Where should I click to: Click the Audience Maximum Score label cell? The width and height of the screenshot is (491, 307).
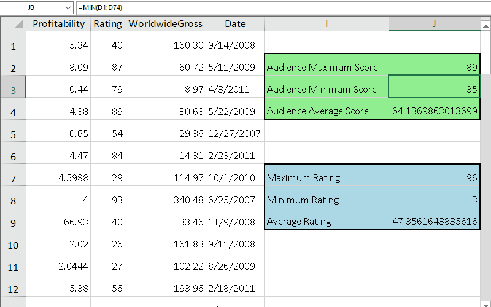pos(326,67)
